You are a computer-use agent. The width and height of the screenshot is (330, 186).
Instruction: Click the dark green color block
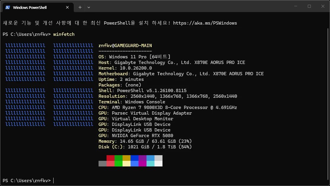[118, 158]
